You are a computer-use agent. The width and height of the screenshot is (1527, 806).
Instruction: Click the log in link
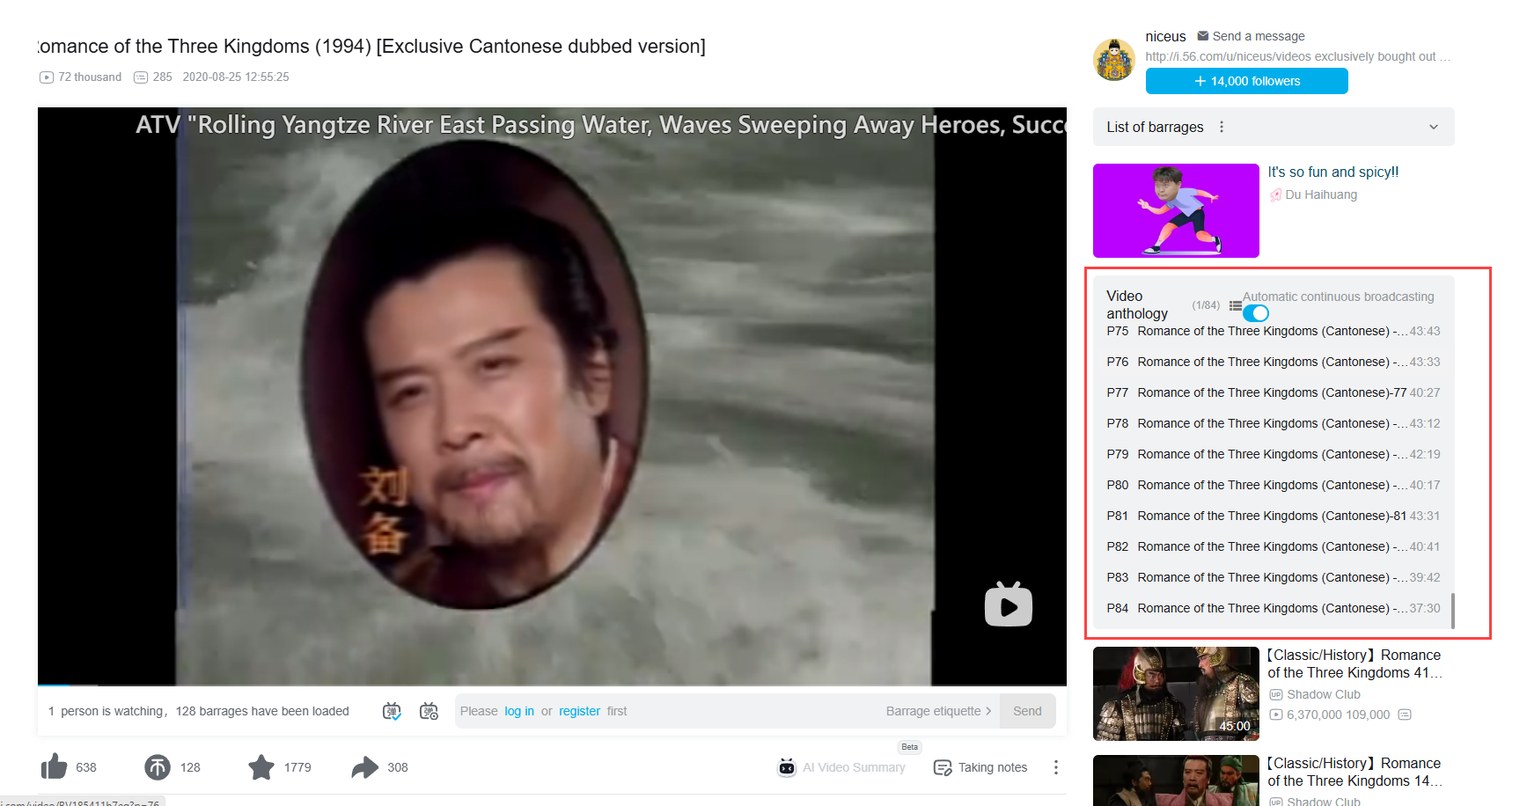[519, 711]
